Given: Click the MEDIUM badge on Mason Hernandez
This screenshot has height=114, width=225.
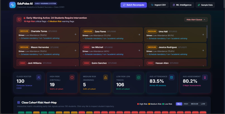Looking at the screenshot, I should tap(24, 47).
